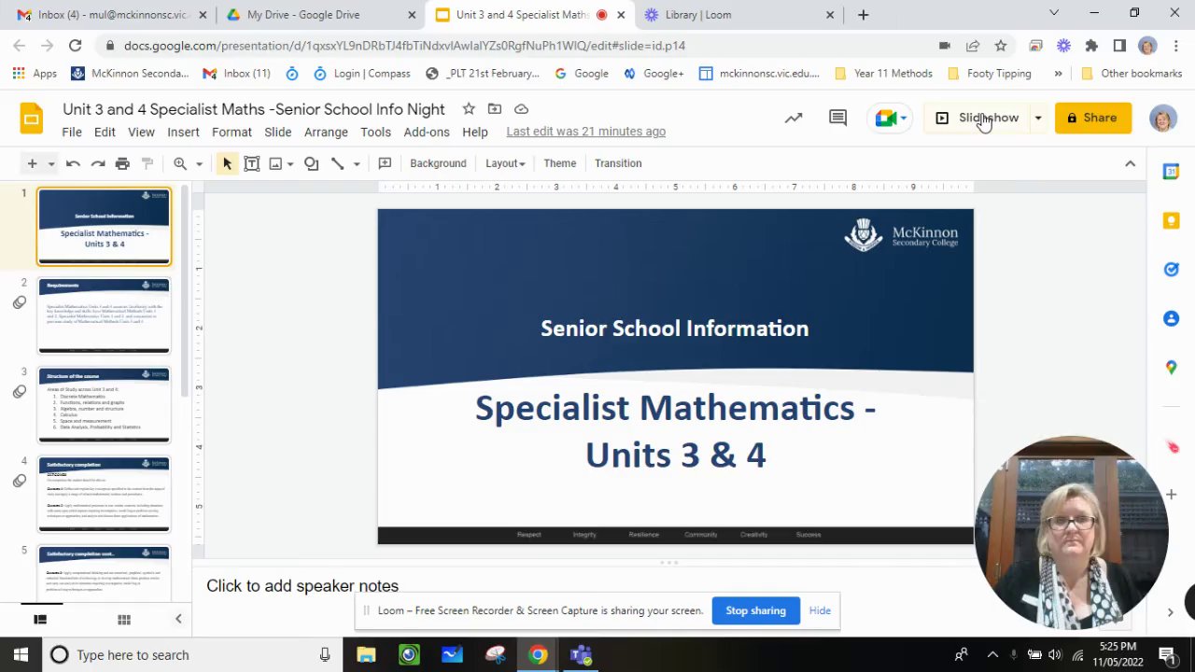The width and height of the screenshot is (1195, 672).
Task: Open the Theme panel
Action: (x=560, y=163)
